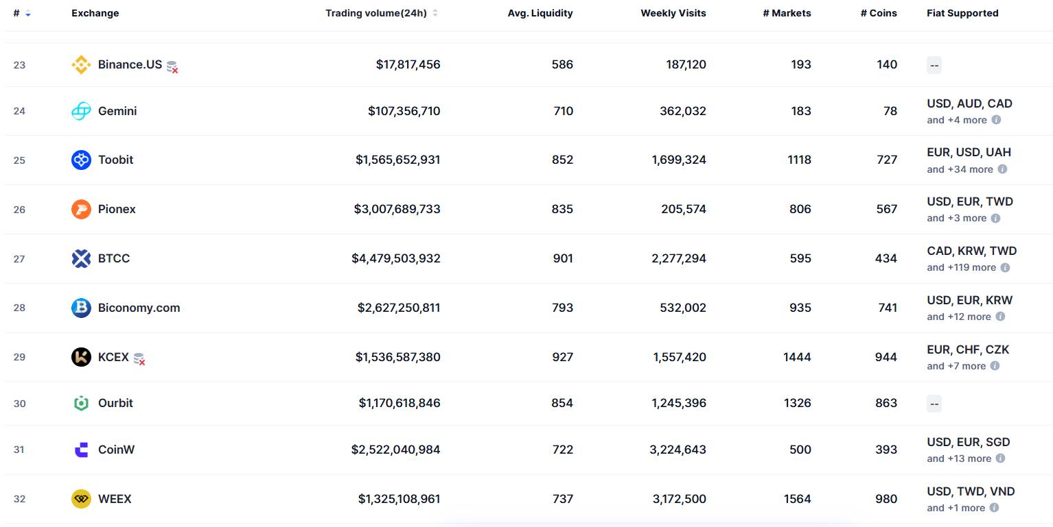Click the orange Pionex logo

82,209
